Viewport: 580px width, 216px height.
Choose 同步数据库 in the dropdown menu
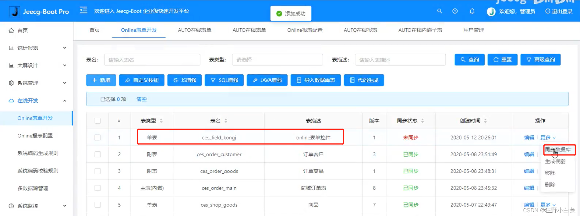(x=558, y=150)
